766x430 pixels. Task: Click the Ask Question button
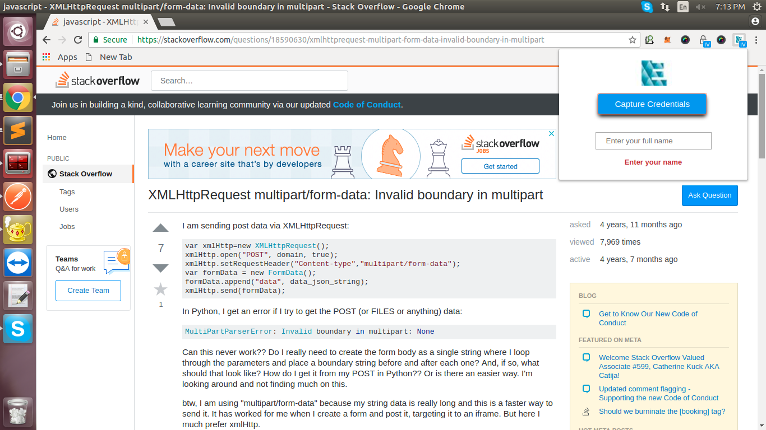coord(710,195)
